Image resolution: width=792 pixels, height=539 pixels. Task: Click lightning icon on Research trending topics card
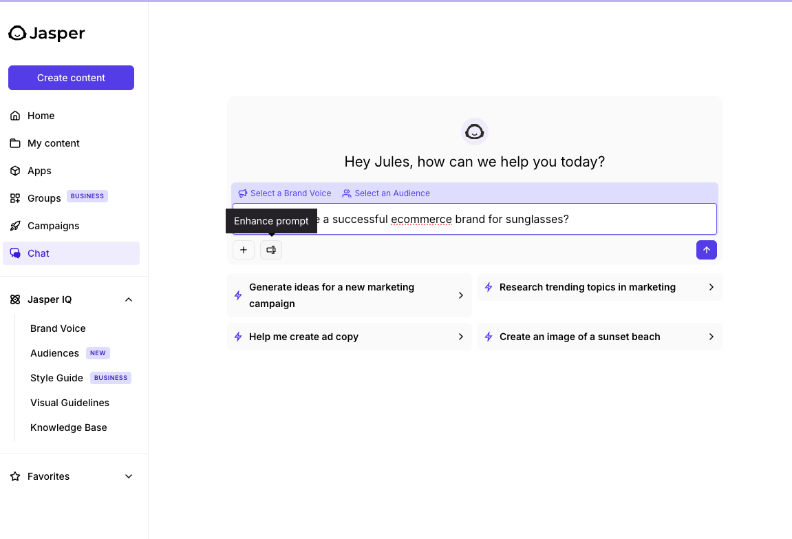point(489,288)
